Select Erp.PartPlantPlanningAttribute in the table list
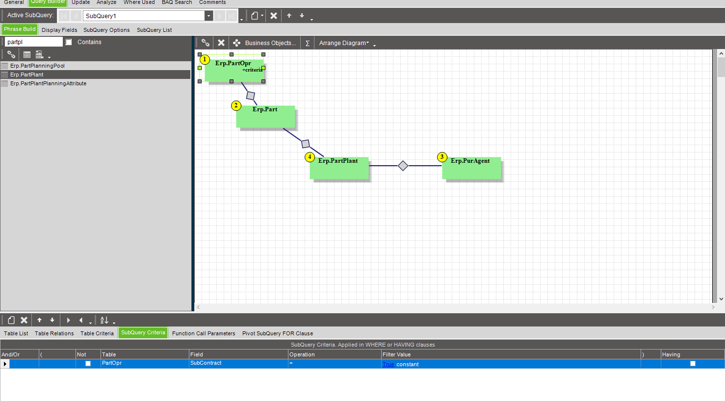Viewport: 725px width, 401px height. coord(95,83)
